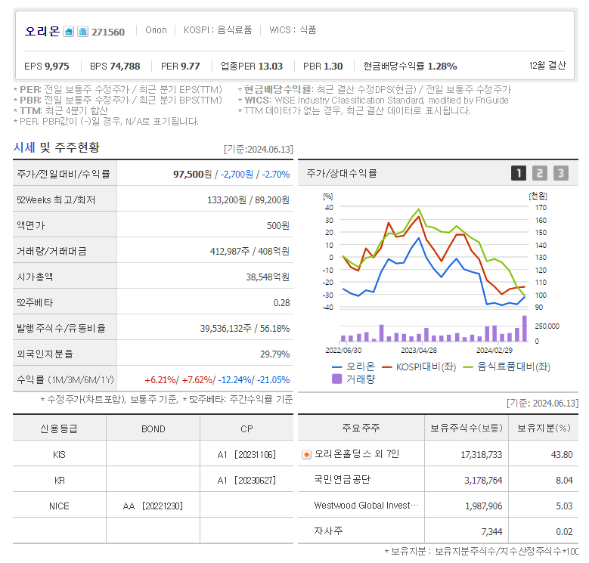The height and width of the screenshot is (563, 589).
Task: Click the 주가/상대수익률 chart title
Action: pyautogui.click(x=342, y=173)
